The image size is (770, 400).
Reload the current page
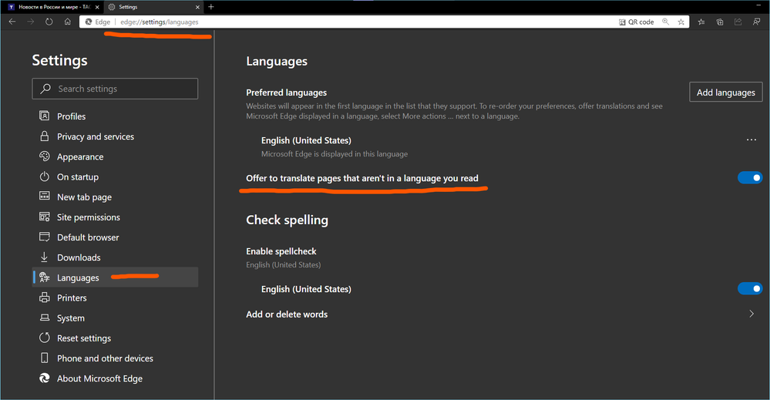coord(49,22)
